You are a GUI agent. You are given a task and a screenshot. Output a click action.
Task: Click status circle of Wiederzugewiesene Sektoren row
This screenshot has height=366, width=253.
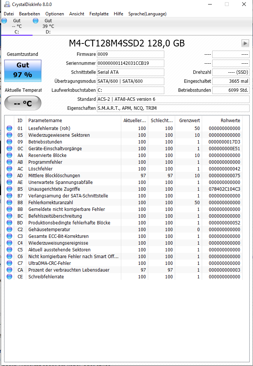coord(9,135)
